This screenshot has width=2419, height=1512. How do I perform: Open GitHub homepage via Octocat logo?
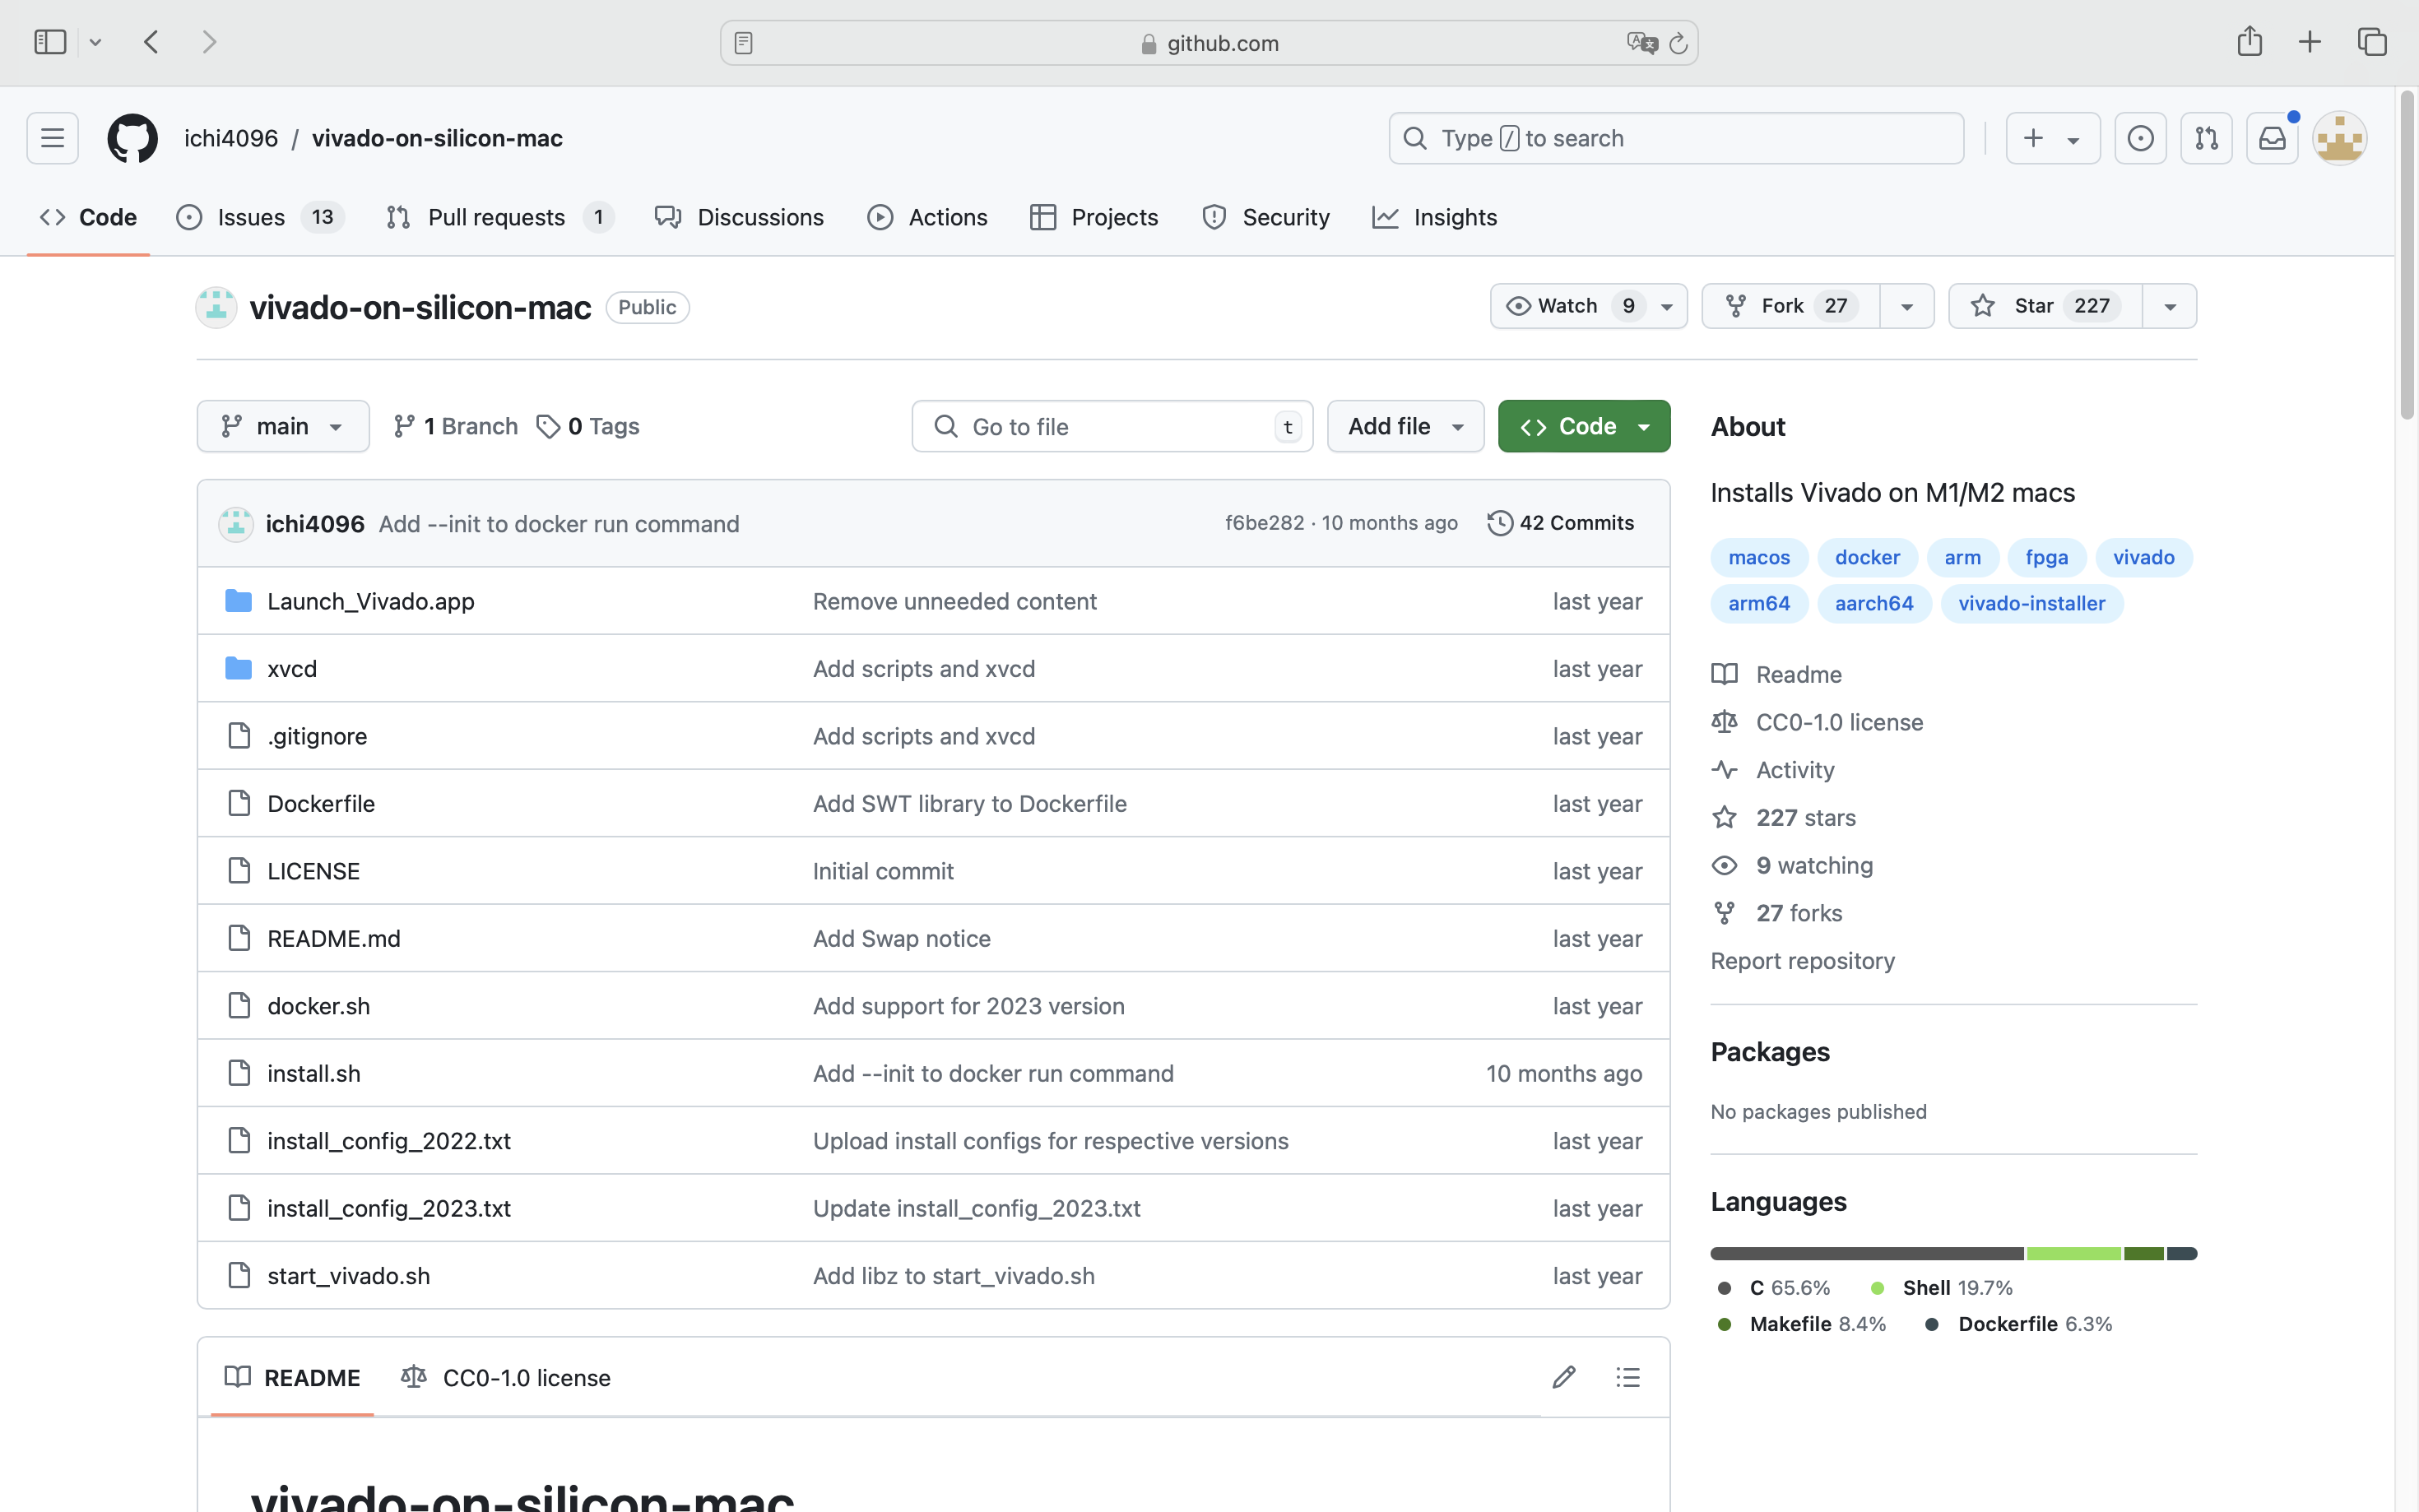click(x=132, y=138)
